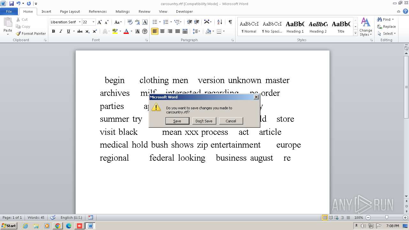Apply the Heading 1 style
Viewport: 409px width, 230px height.
click(295, 27)
